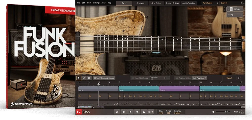Select the Track 1 tab

(229, 78)
